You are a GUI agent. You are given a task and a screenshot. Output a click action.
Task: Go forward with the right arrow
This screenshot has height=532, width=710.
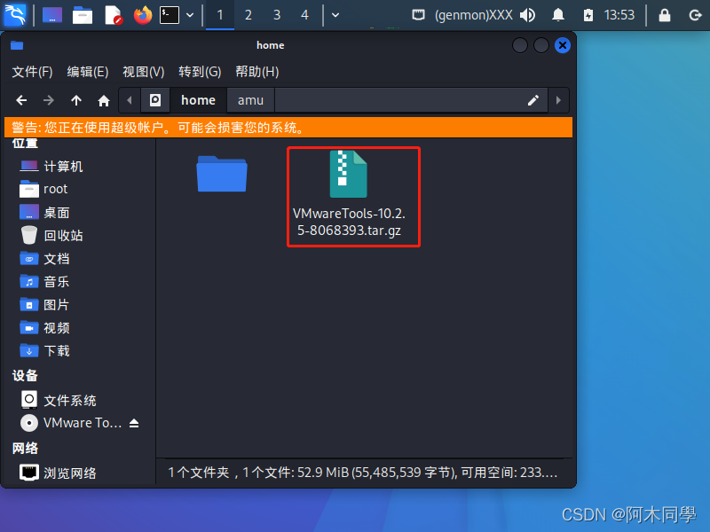pos(49,100)
